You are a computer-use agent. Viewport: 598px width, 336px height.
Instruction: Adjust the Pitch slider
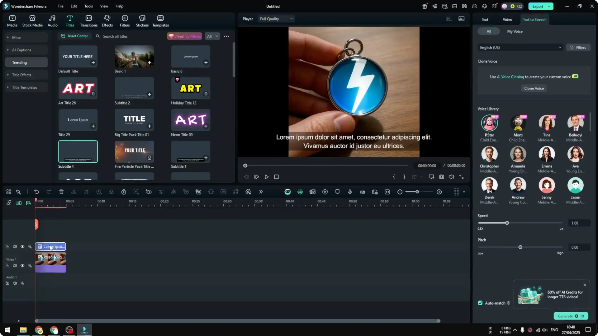[520, 247]
